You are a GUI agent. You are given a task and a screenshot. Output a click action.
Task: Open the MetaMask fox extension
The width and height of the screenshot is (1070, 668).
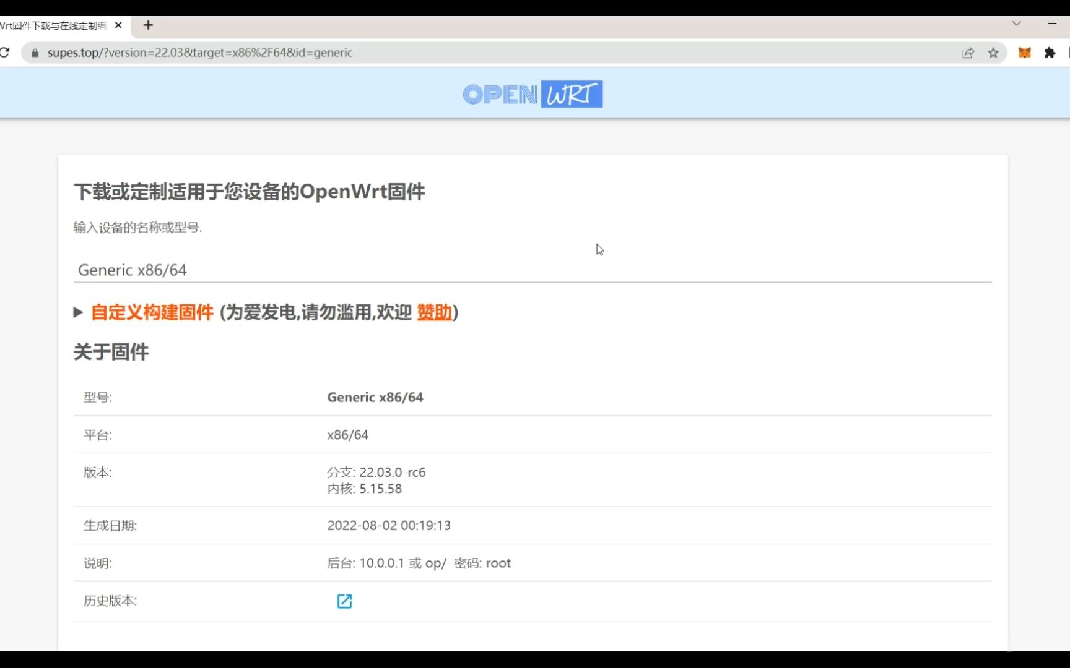1025,53
